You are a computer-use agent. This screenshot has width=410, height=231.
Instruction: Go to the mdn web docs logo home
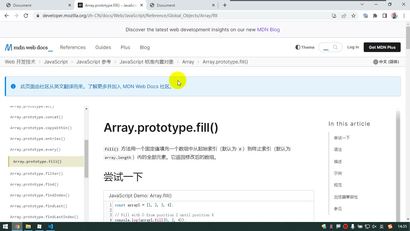[x=29, y=48]
